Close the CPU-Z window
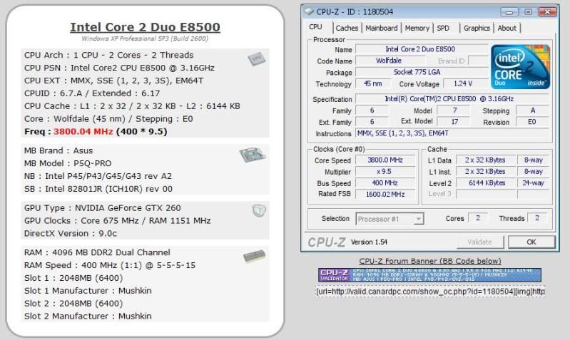Viewport: 570px width, 340px height. pyautogui.click(x=547, y=12)
